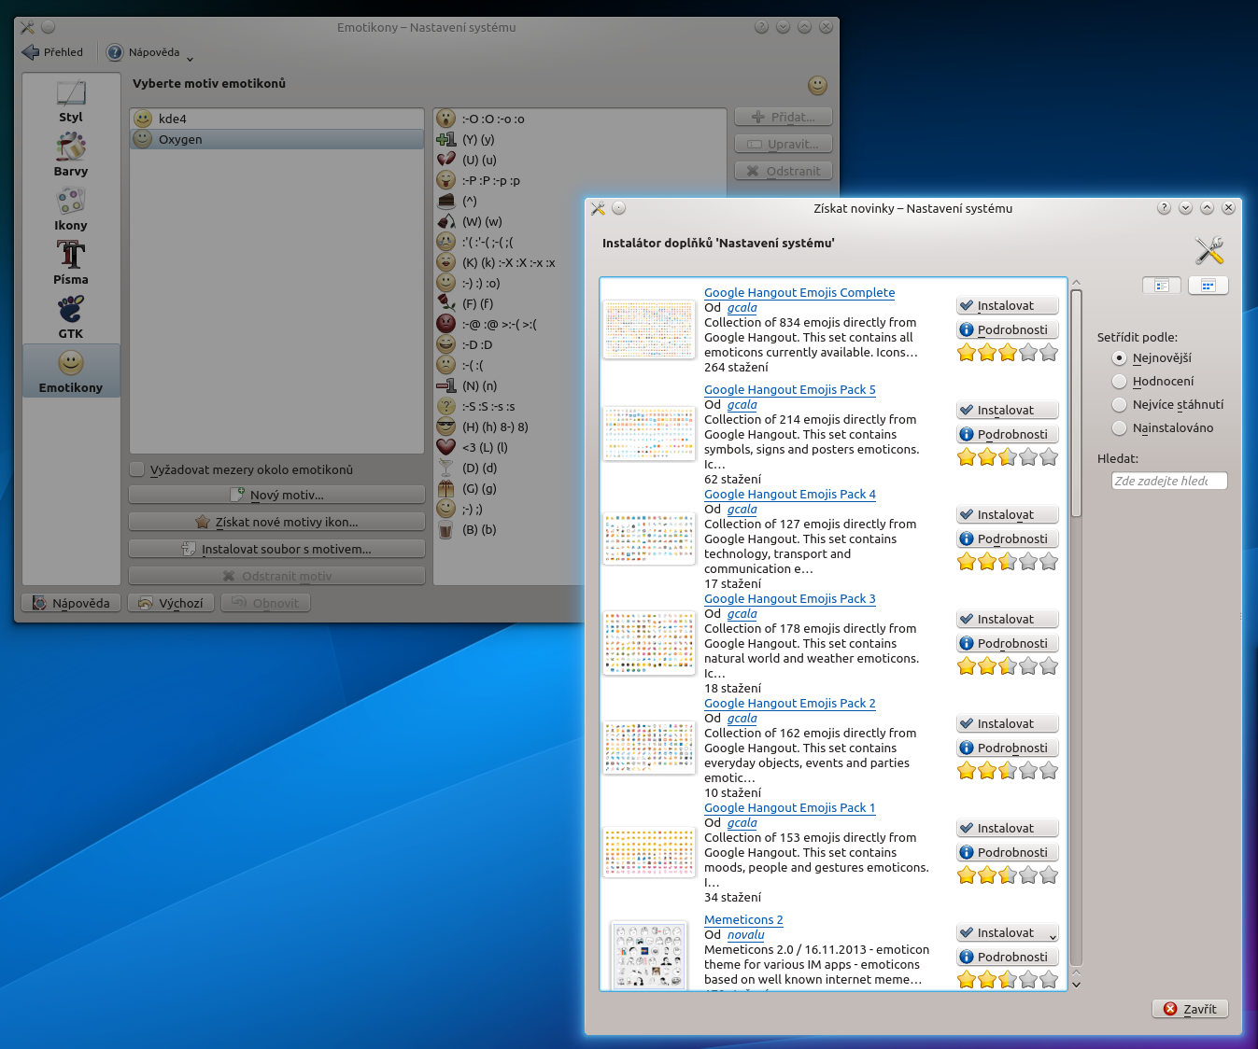Screen dimensions: 1258x1049
Task: Rate Google Hangout Emojis Pack 2 stars
Action: (x=1008, y=771)
